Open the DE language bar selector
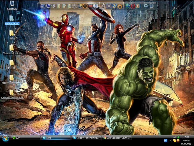 pyautogui.click(x=166, y=141)
